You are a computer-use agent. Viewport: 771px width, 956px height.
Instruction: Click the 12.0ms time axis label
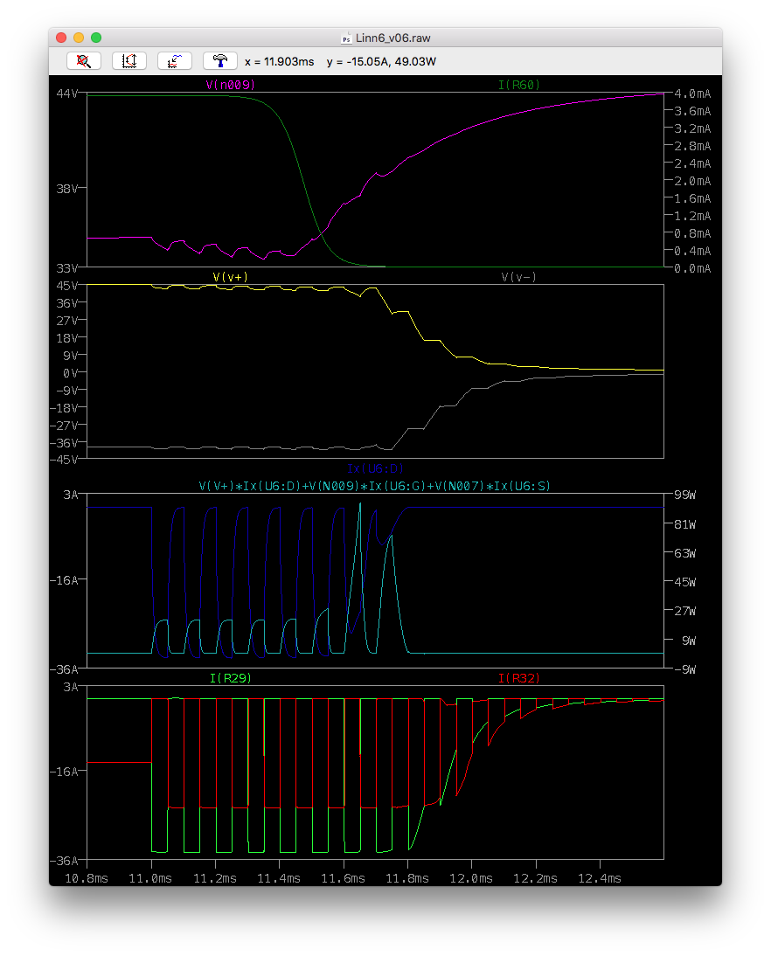coord(471,878)
